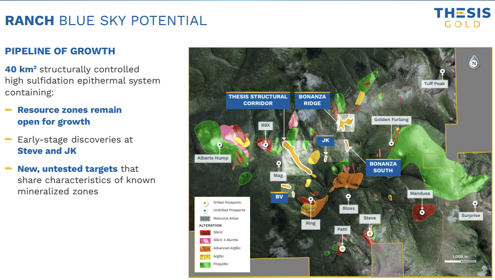The image size is (495, 280).
Task: Click the Surprise label box
Action: coord(471,215)
